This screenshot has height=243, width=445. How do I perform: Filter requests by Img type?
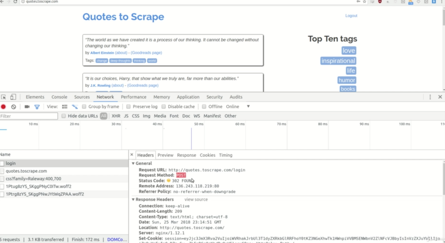pos(146,116)
